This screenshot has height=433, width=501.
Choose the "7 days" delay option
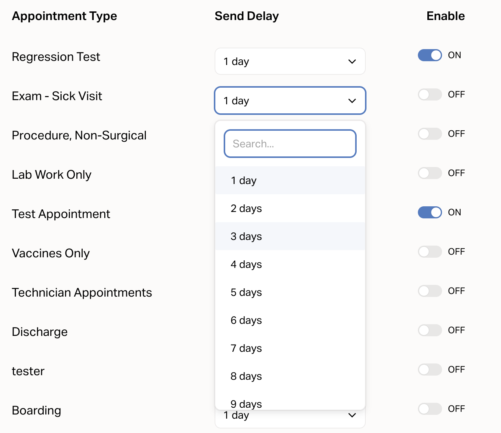(290, 348)
